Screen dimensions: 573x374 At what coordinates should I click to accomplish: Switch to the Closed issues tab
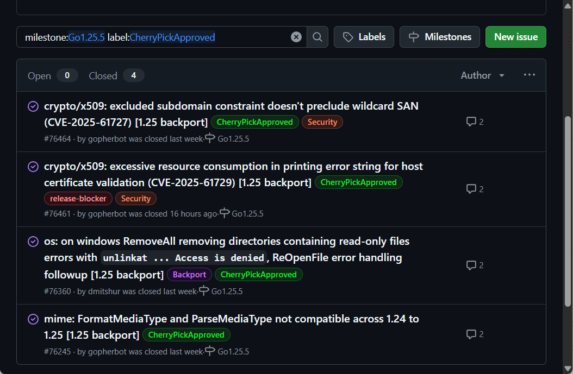click(x=116, y=75)
